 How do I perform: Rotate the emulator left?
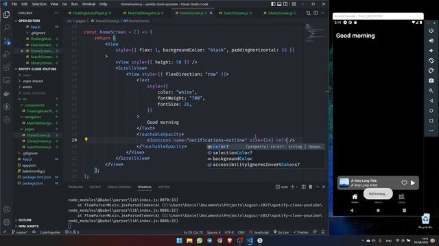point(431,61)
